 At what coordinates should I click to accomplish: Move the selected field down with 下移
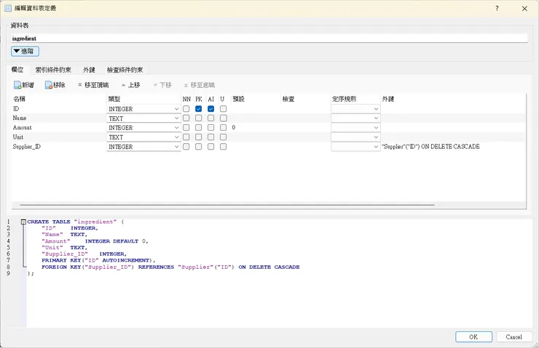click(162, 85)
